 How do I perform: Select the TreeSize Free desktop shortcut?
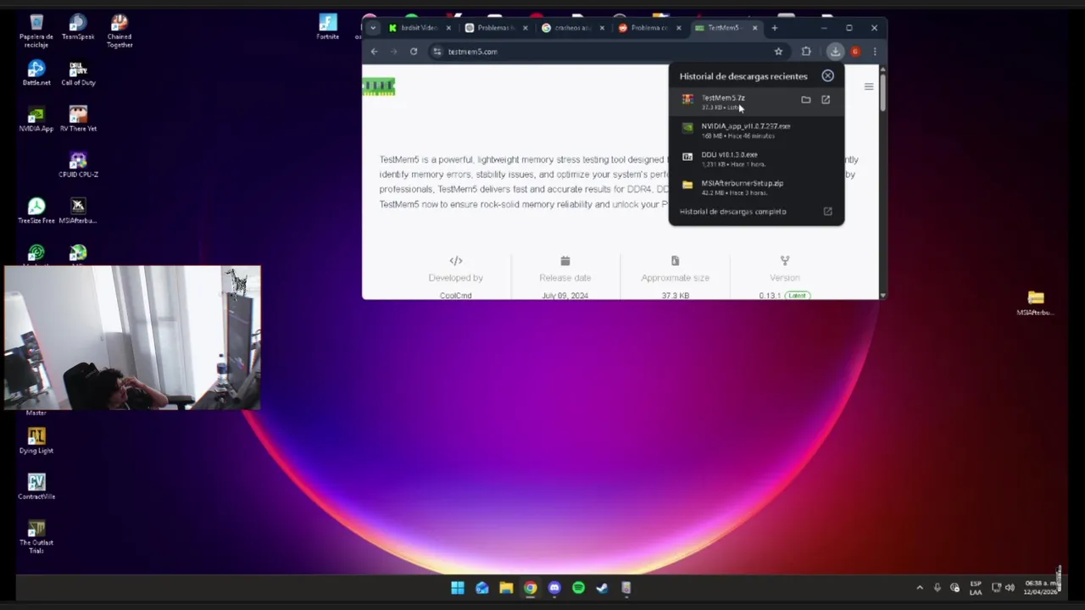(x=36, y=210)
